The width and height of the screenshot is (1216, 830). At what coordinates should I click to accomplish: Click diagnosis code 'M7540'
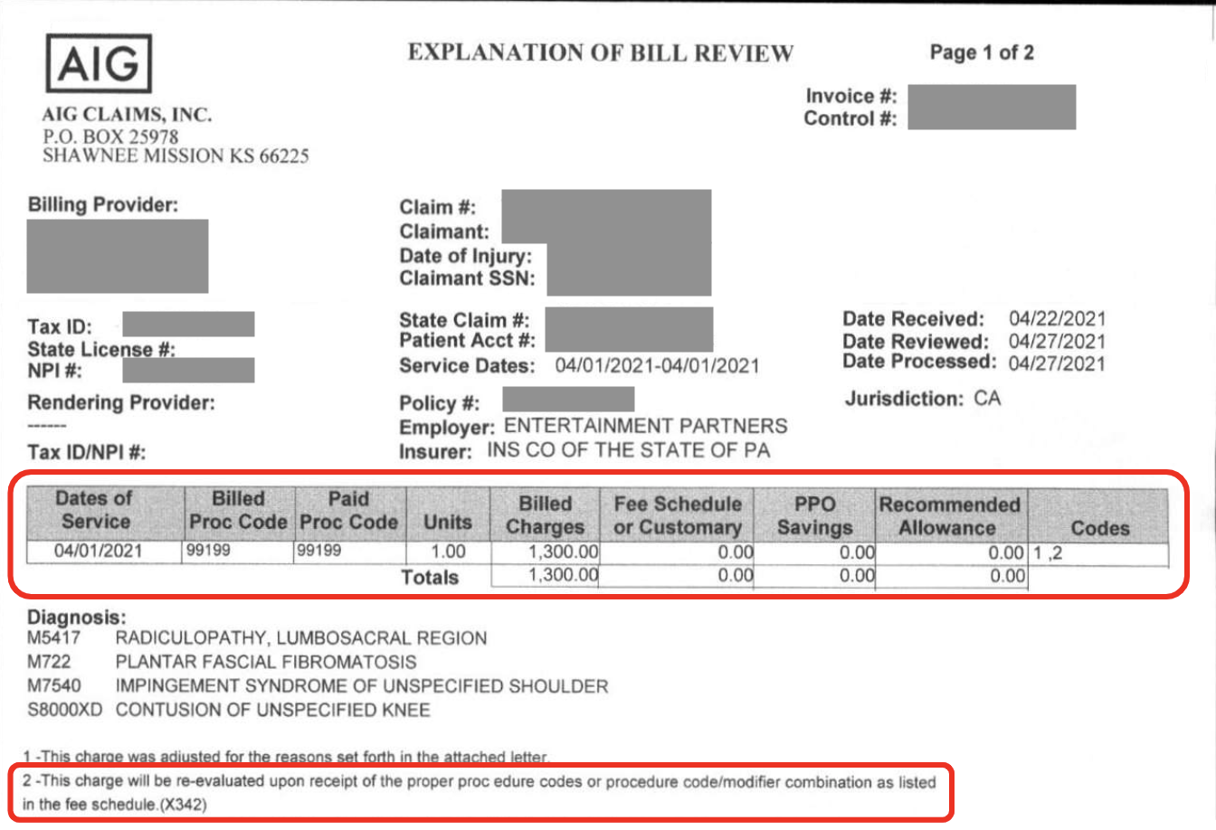tap(53, 686)
